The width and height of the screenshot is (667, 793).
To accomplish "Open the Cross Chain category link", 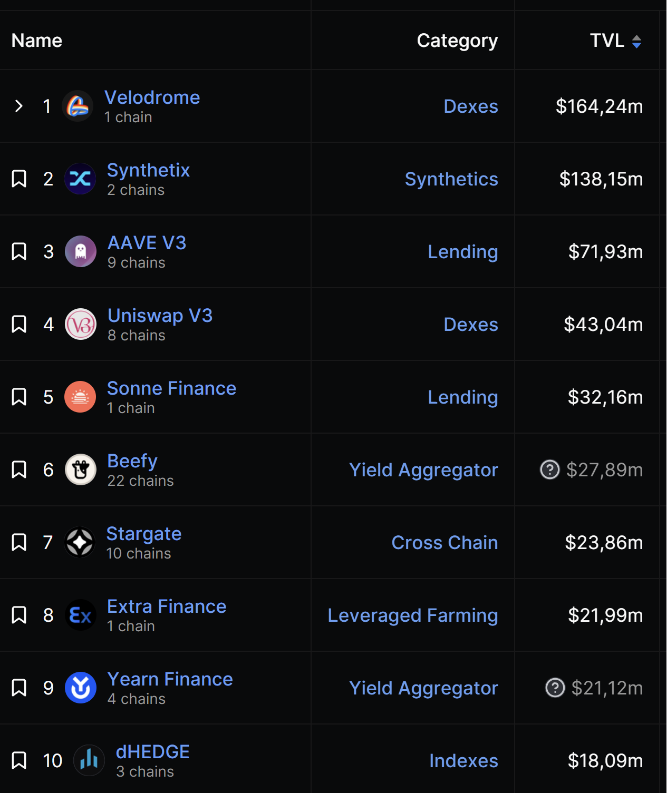I will coord(444,542).
